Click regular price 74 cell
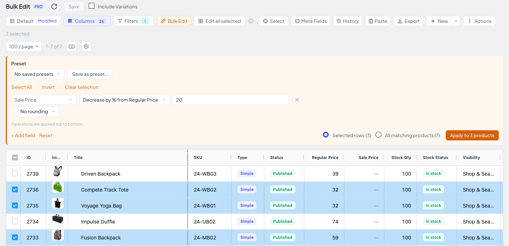Image resolution: width=509 pixels, height=246 pixels. (324, 221)
